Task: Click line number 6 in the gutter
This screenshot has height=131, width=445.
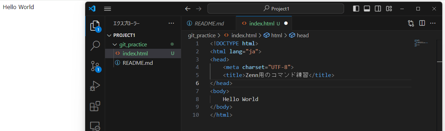Action: coord(197,83)
